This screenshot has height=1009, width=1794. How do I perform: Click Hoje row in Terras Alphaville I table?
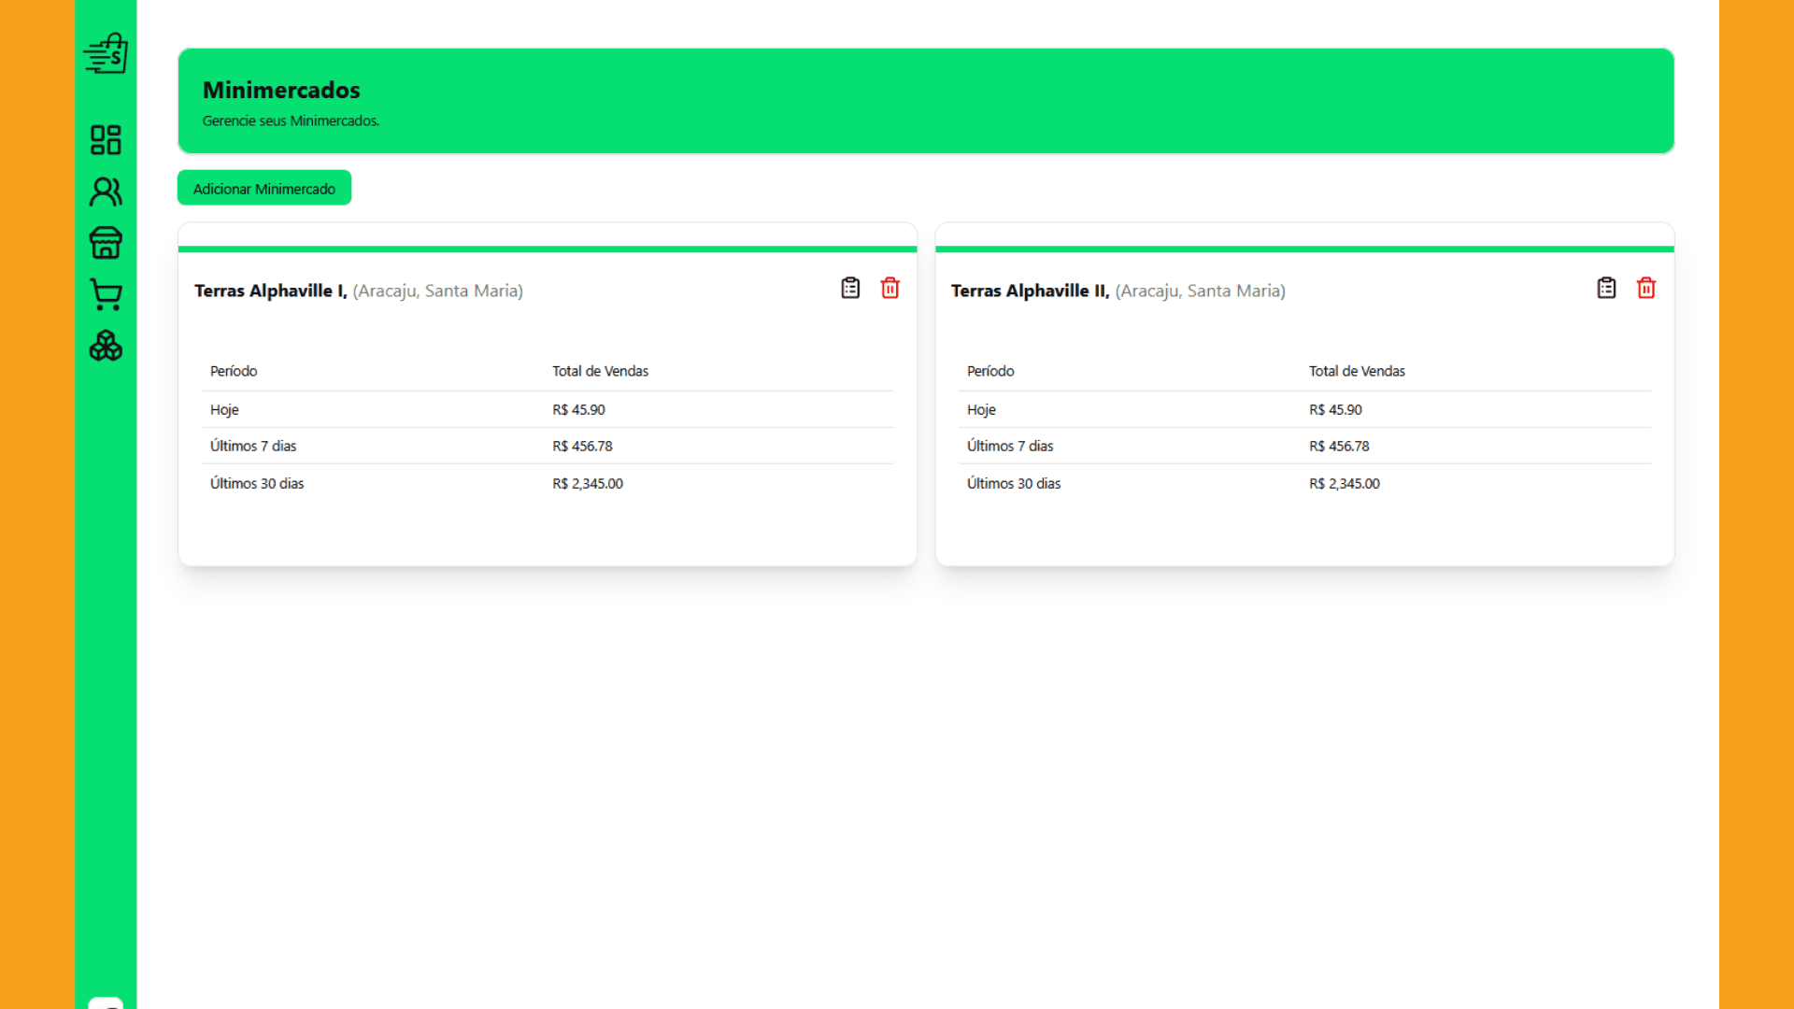pyautogui.click(x=548, y=409)
